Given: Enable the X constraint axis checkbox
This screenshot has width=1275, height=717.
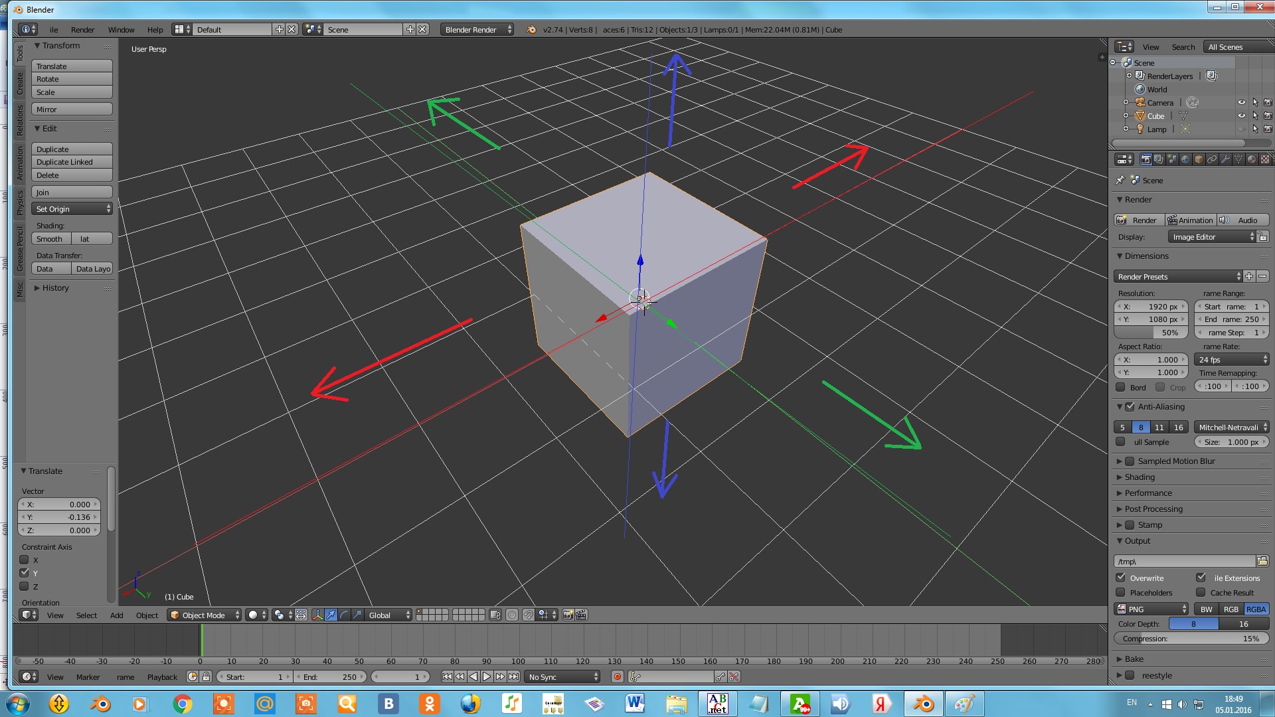Looking at the screenshot, I should tap(25, 560).
